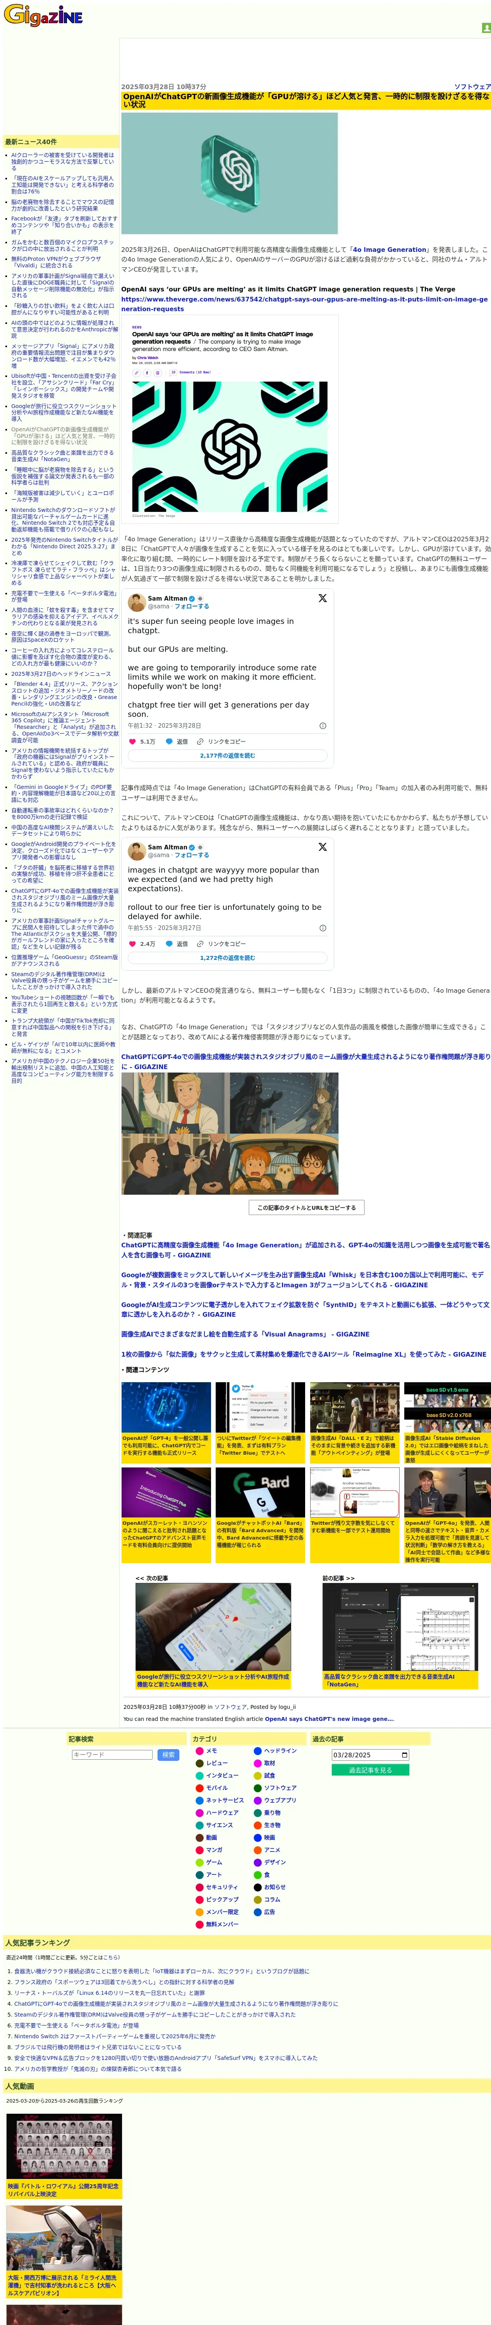Viewport: 491px width, 2325px height.
Task: Click the 過去記事を見る button
Action: (371, 1770)
